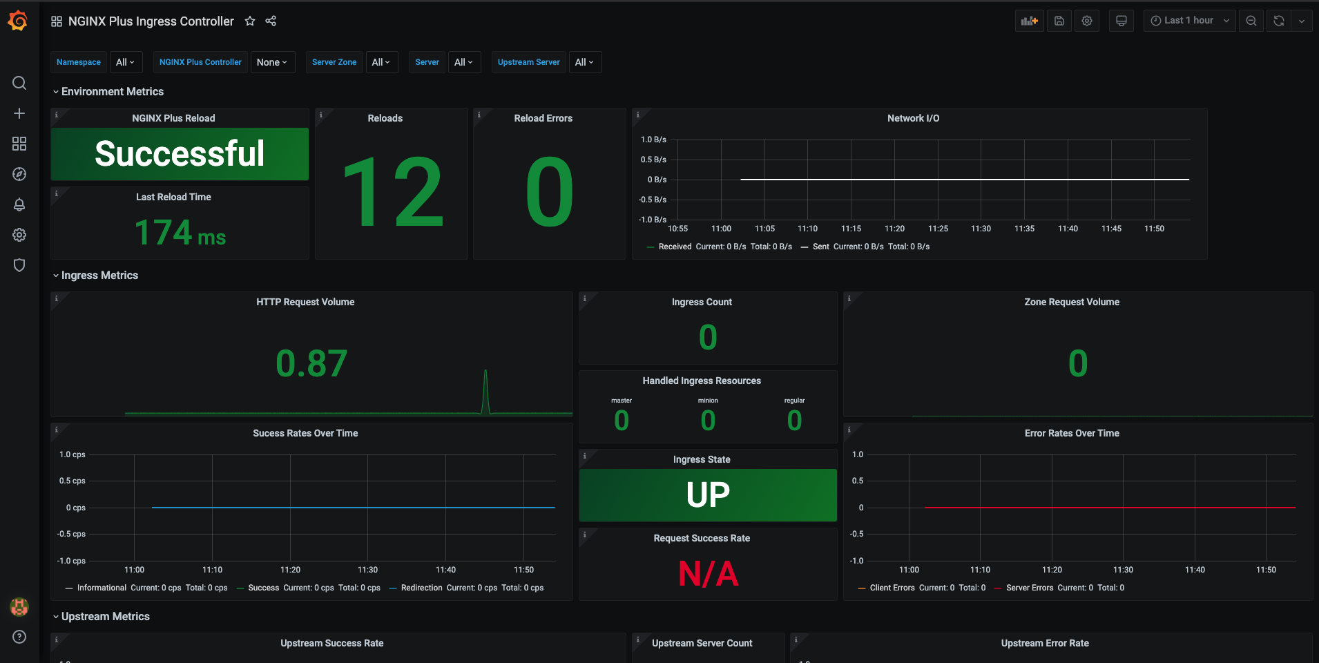Toggle Received series in Network I/O legend

point(675,247)
